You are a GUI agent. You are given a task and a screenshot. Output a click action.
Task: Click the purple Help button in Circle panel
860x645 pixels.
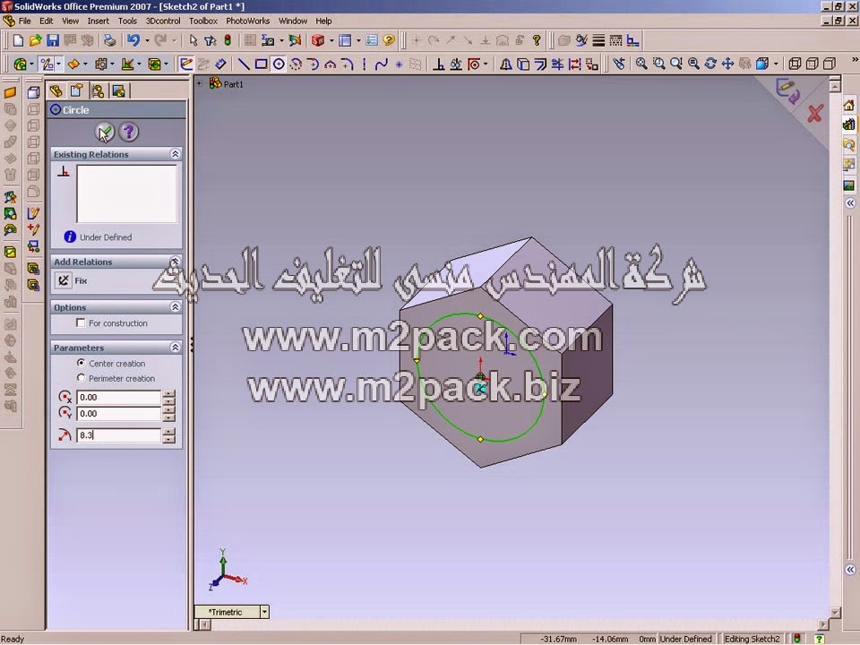click(x=129, y=133)
